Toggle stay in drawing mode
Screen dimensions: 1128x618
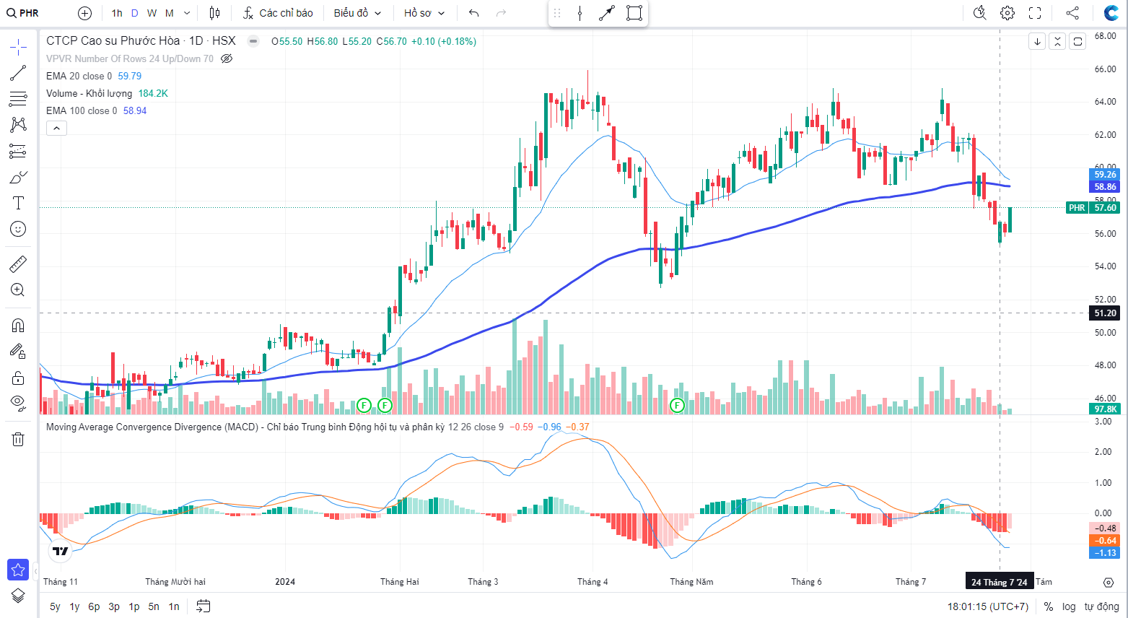click(x=18, y=352)
